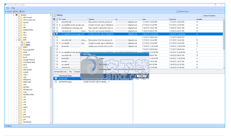Expand the apache tree node
Screen dimensions: 231x136
tap(16, 23)
